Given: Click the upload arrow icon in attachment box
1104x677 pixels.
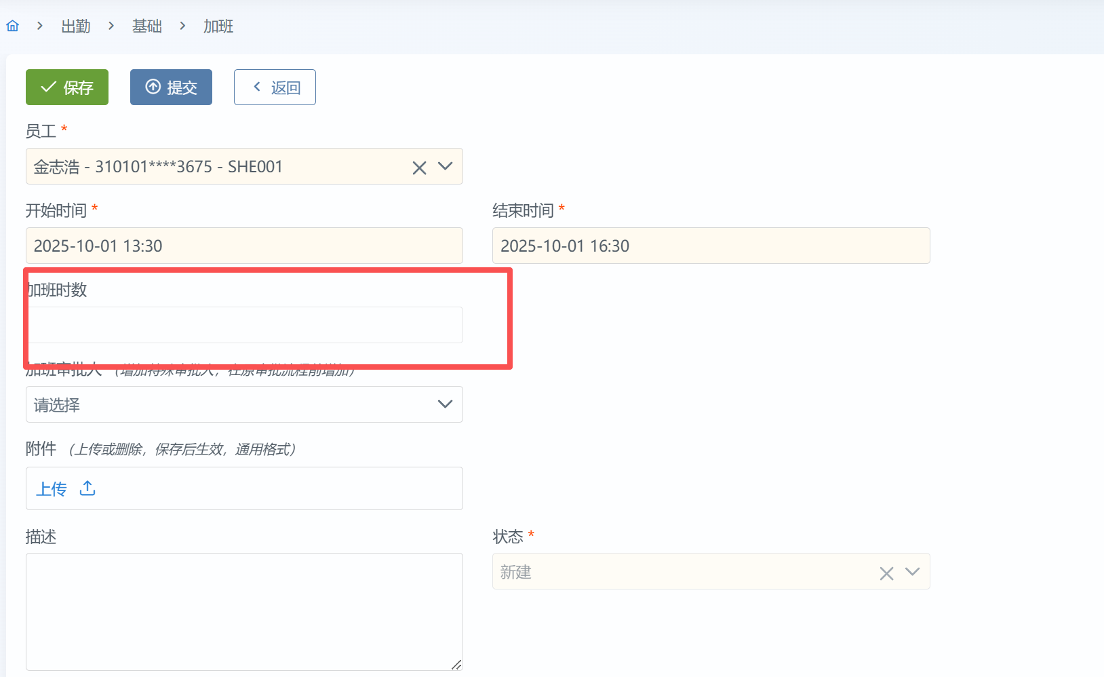Looking at the screenshot, I should tap(87, 488).
